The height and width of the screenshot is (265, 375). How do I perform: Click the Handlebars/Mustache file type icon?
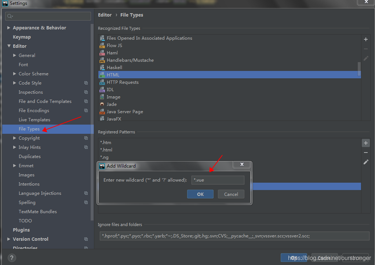point(102,60)
